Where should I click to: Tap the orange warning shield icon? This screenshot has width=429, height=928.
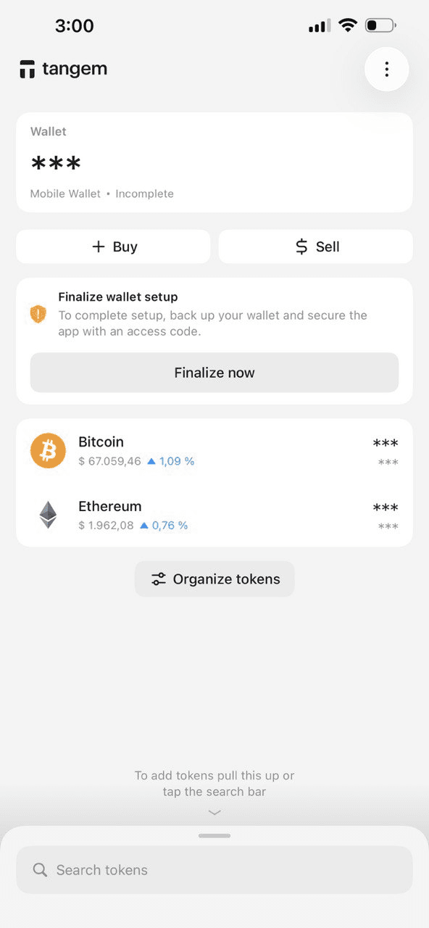[x=38, y=314]
